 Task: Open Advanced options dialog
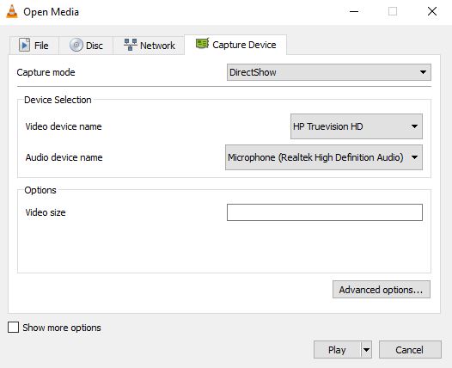click(381, 290)
